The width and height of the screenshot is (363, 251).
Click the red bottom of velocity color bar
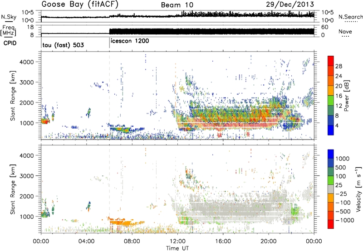point(331,225)
